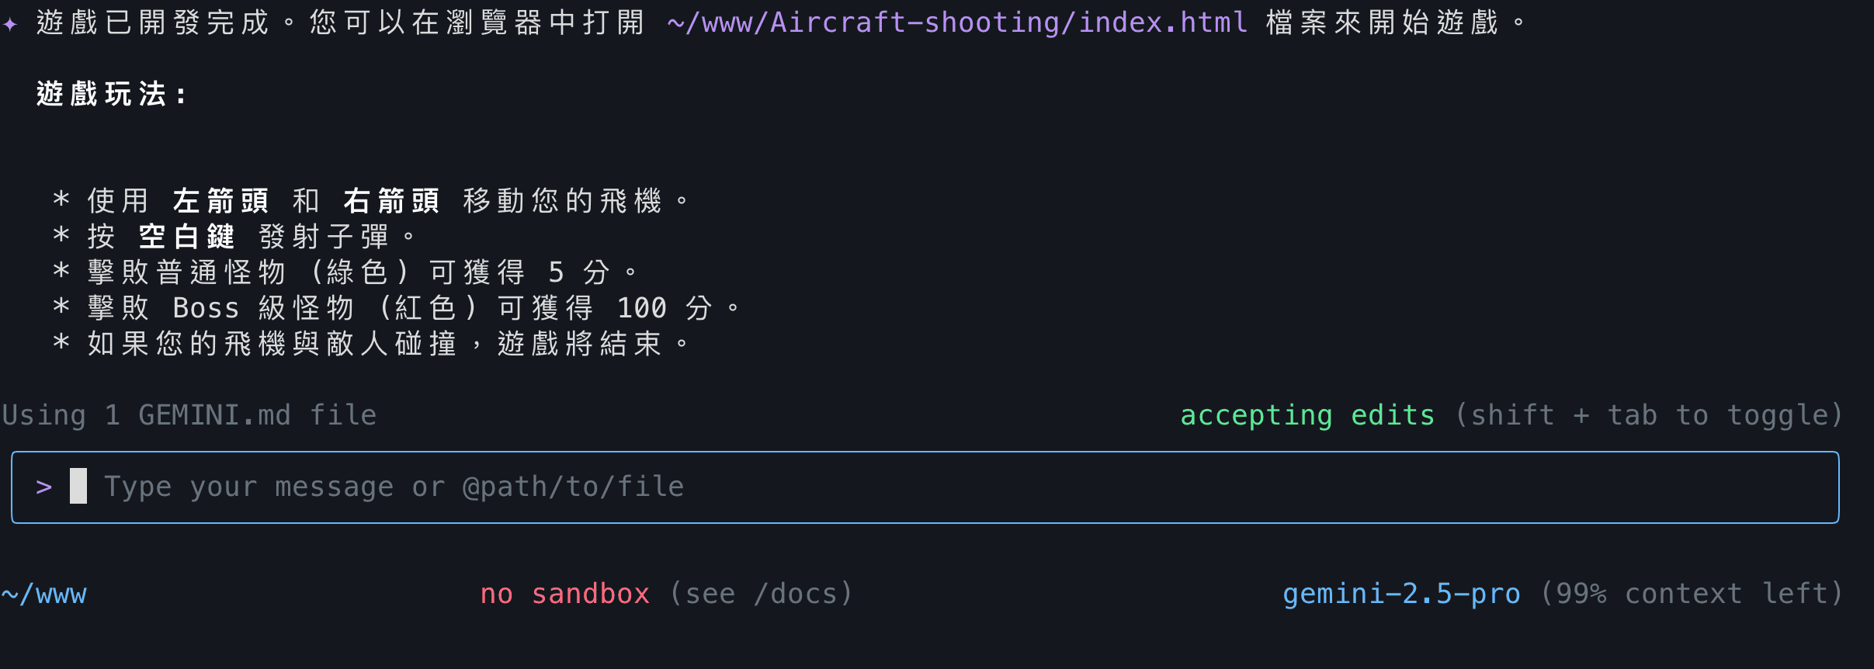The image size is (1874, 669).
Task: Click the ~/www working directory label
Action: pos(44,594)
